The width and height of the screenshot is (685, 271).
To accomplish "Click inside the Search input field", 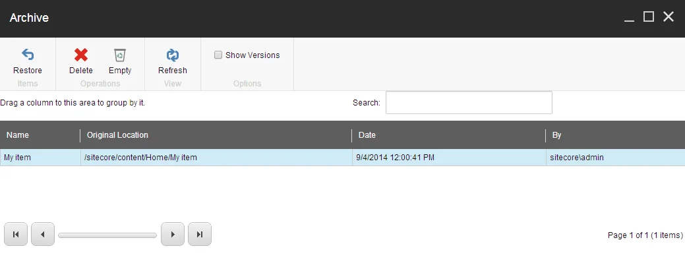I will [x=469, y=103].
